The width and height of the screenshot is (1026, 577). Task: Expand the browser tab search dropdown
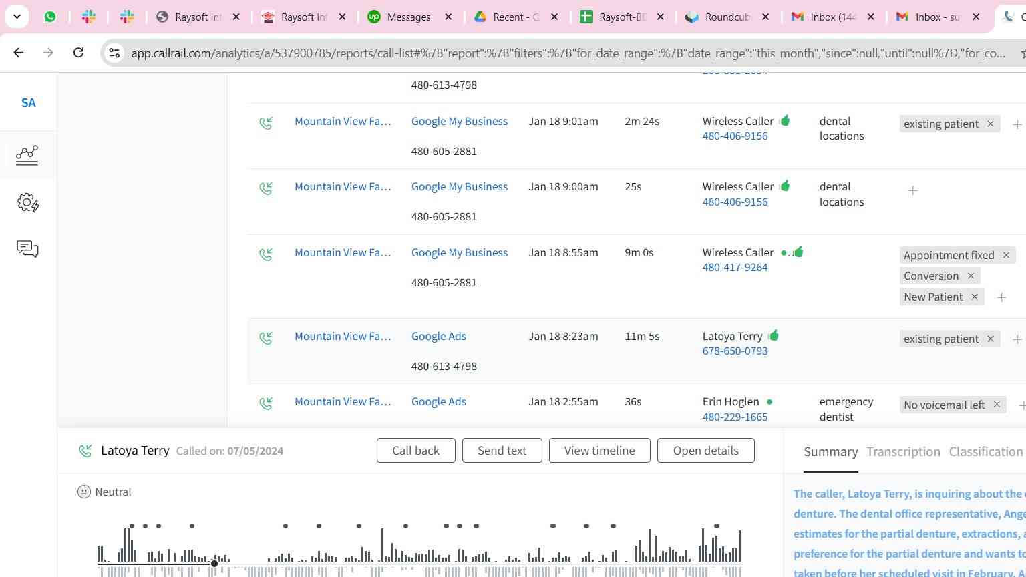[x=17, y=17]
